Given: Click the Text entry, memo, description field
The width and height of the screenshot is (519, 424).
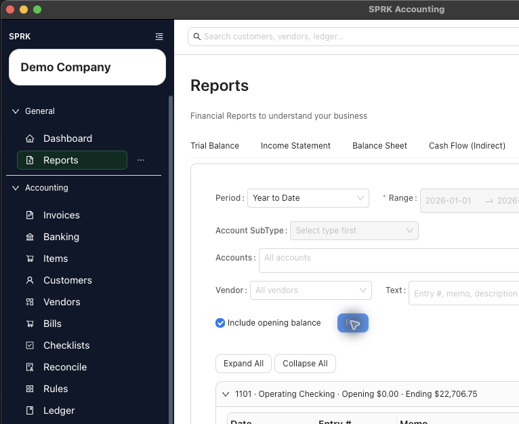Looking at the screenshot, I should (x=464, y=293).
